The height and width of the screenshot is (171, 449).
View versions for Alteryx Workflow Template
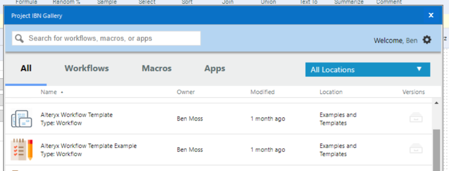click(x=416, y=118)
